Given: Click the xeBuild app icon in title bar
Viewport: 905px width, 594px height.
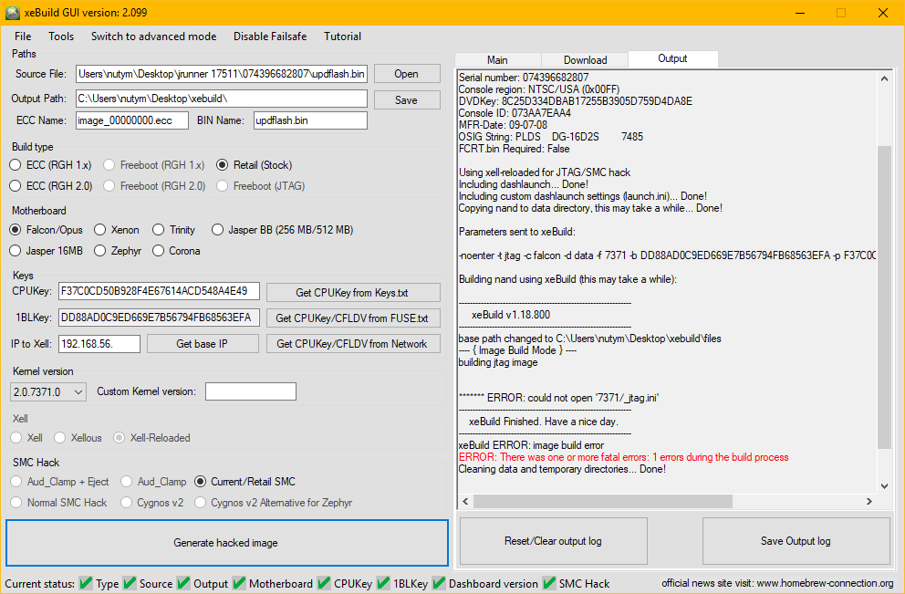Looking at the screenshot, I should [x=12, y=13].
